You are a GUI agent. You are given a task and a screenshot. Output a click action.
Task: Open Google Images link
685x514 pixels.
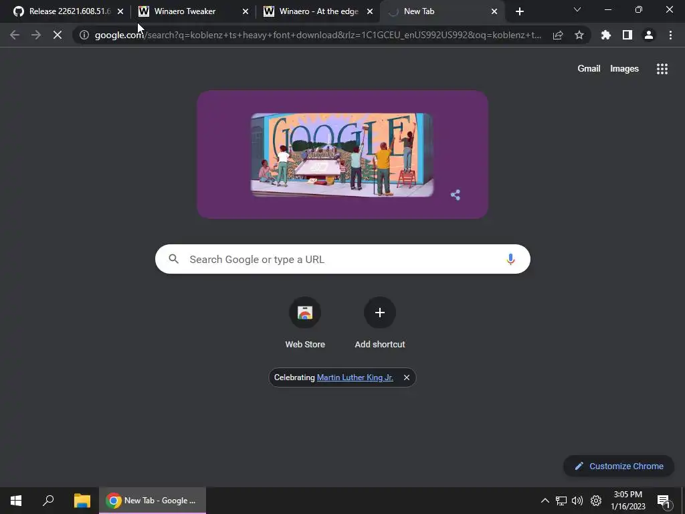(x=624, y=69)
